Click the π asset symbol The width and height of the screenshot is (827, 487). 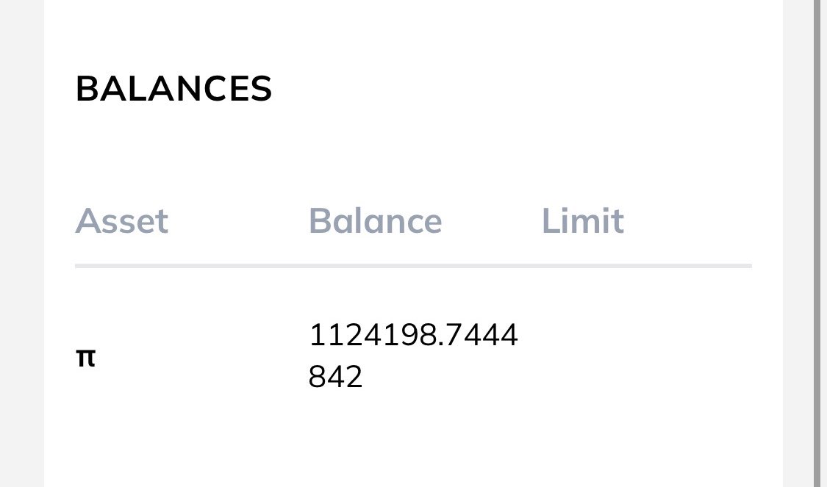point(86,358)
